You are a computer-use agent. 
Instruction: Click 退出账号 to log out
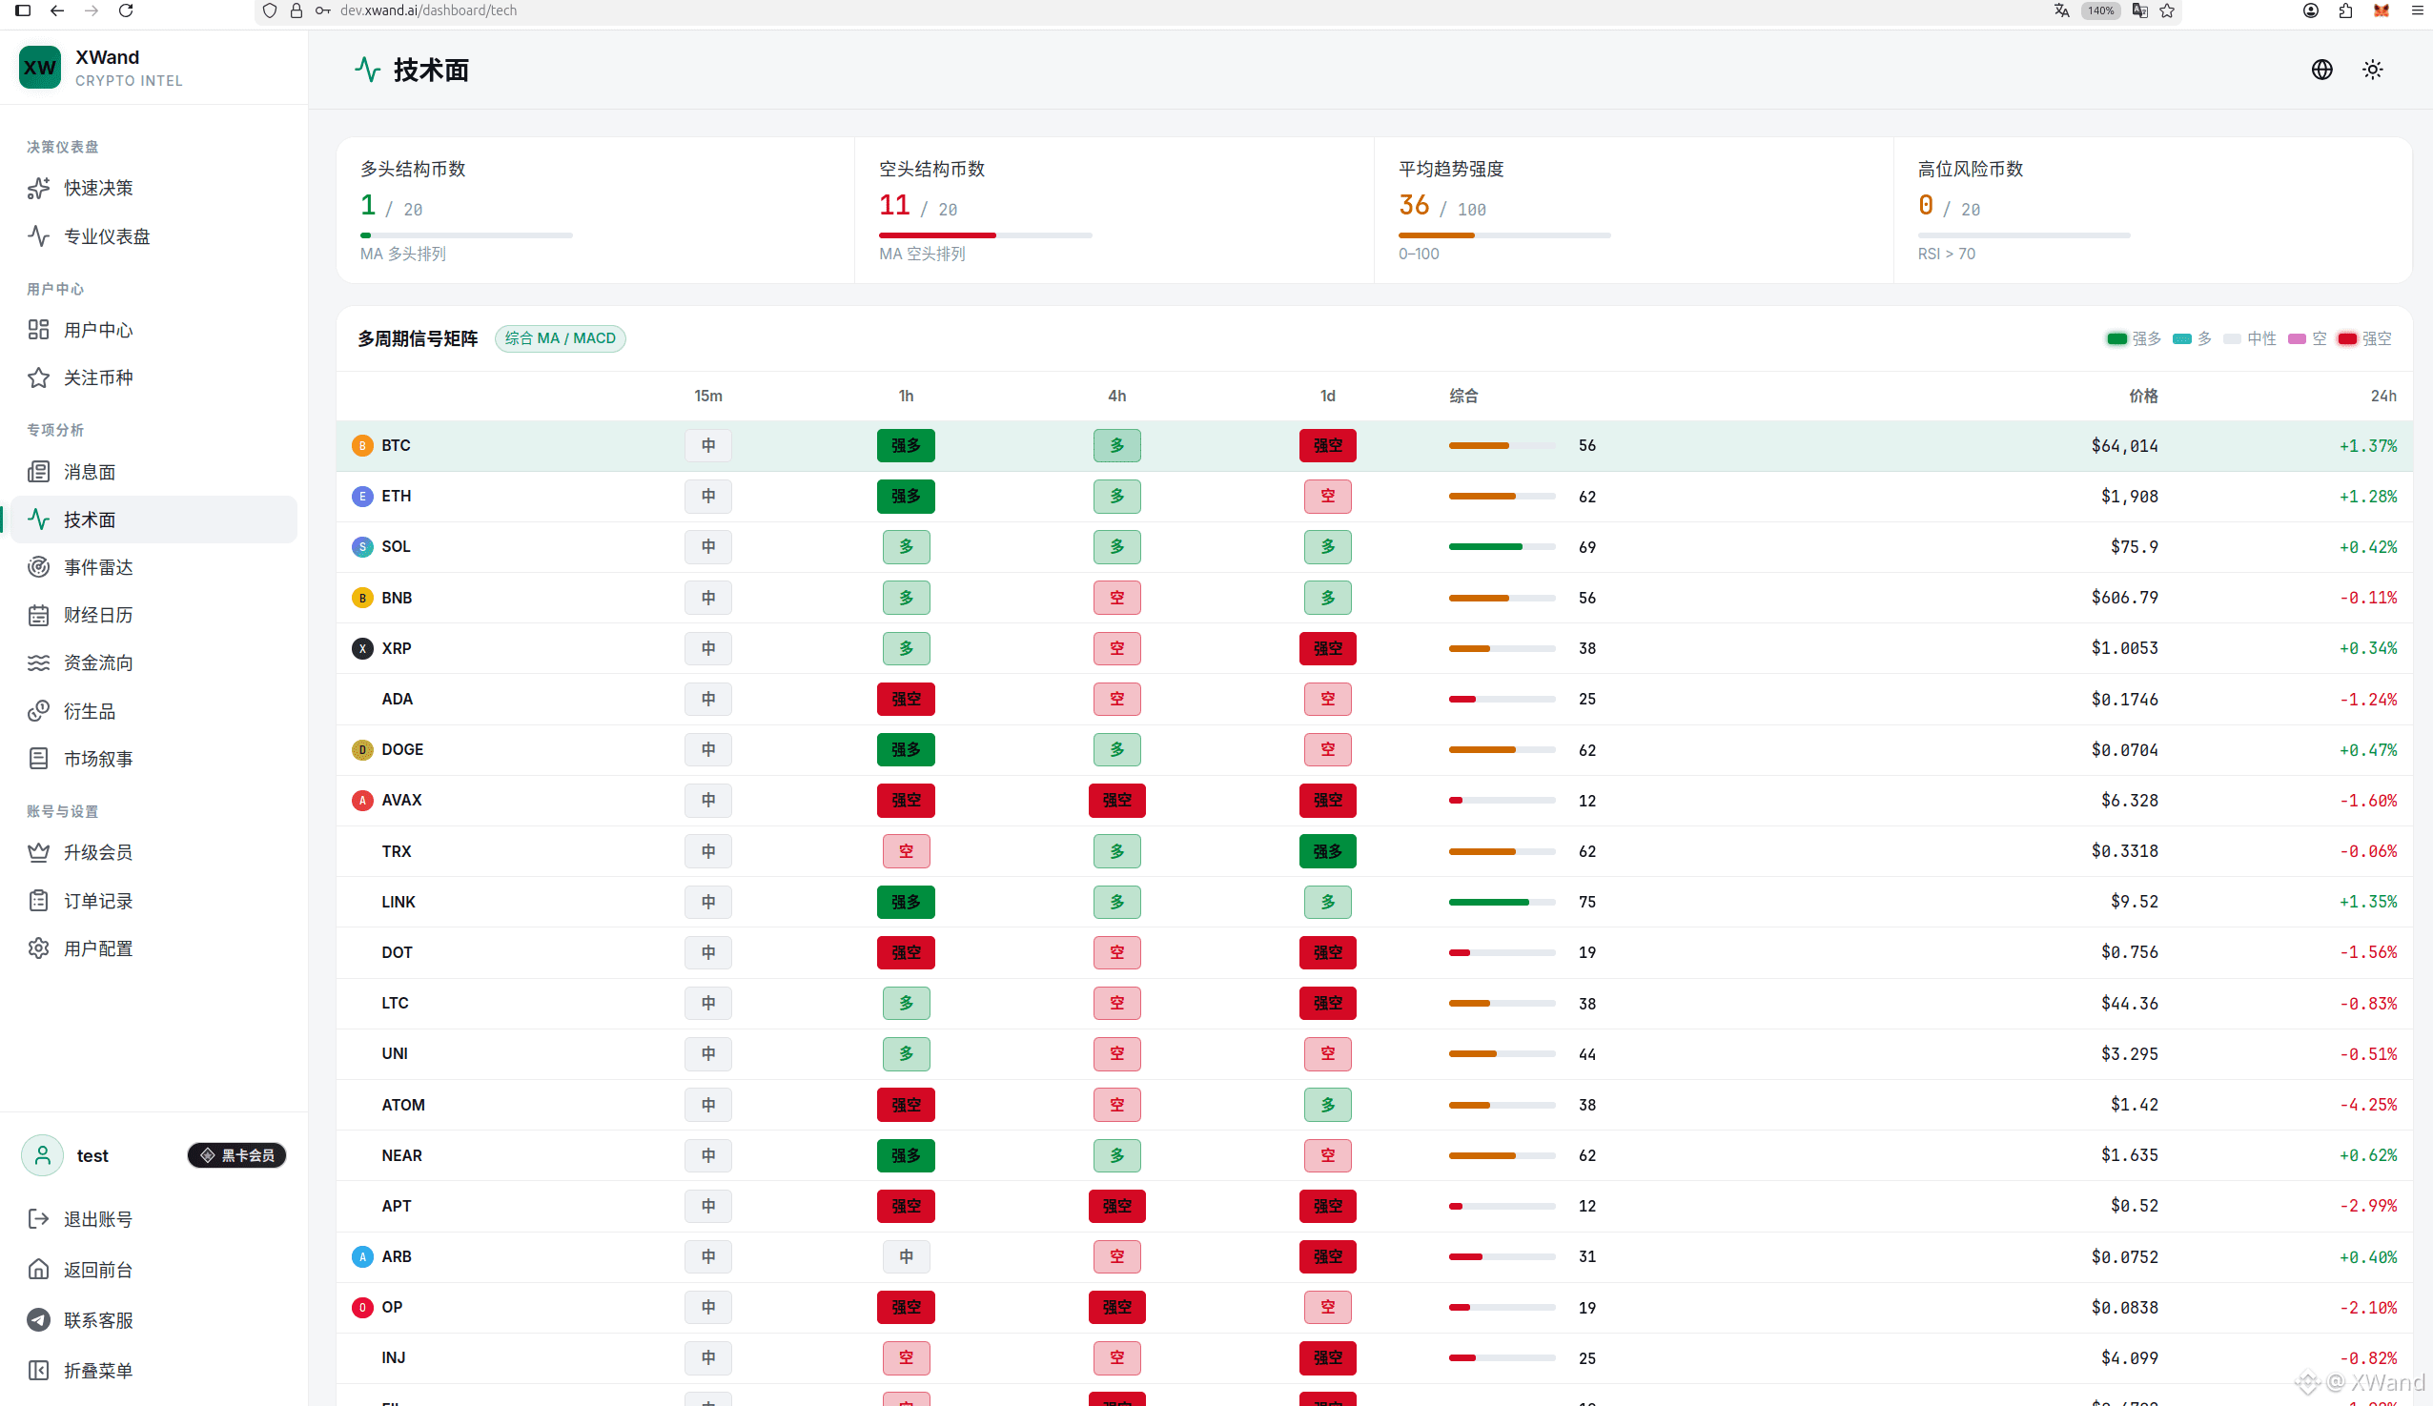pos(153,1219)
